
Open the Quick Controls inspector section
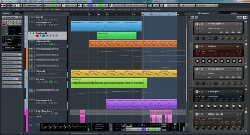(x=8, y=87)
